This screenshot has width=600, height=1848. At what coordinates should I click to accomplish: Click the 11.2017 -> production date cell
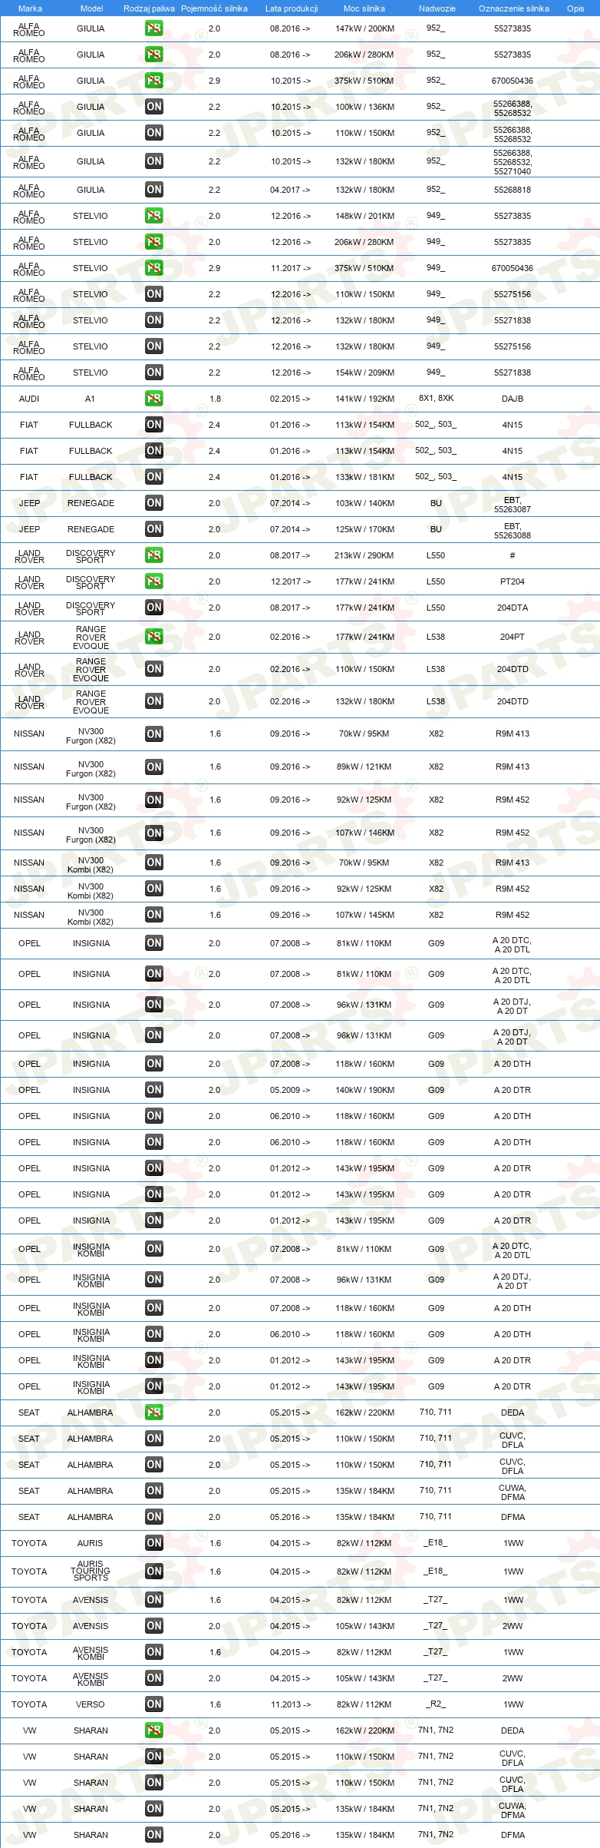(290, 268)
